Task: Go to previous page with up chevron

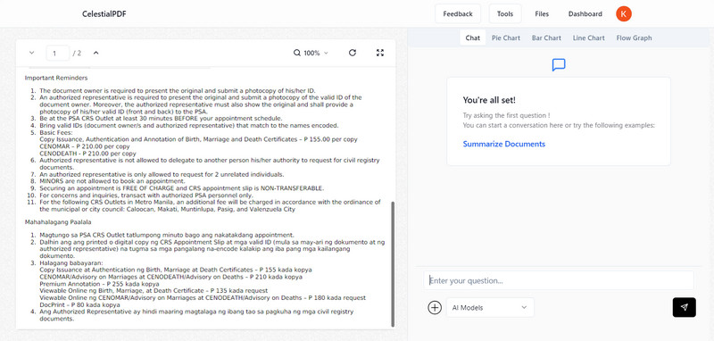Action: [95, 53]
